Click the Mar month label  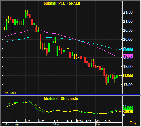7,125
